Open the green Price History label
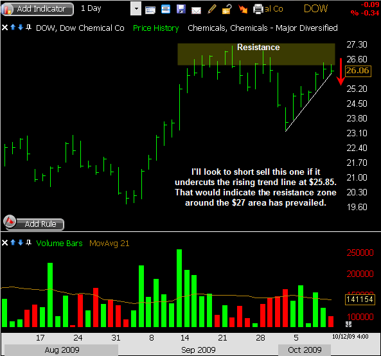381x356 pixels. click(156, 28)
